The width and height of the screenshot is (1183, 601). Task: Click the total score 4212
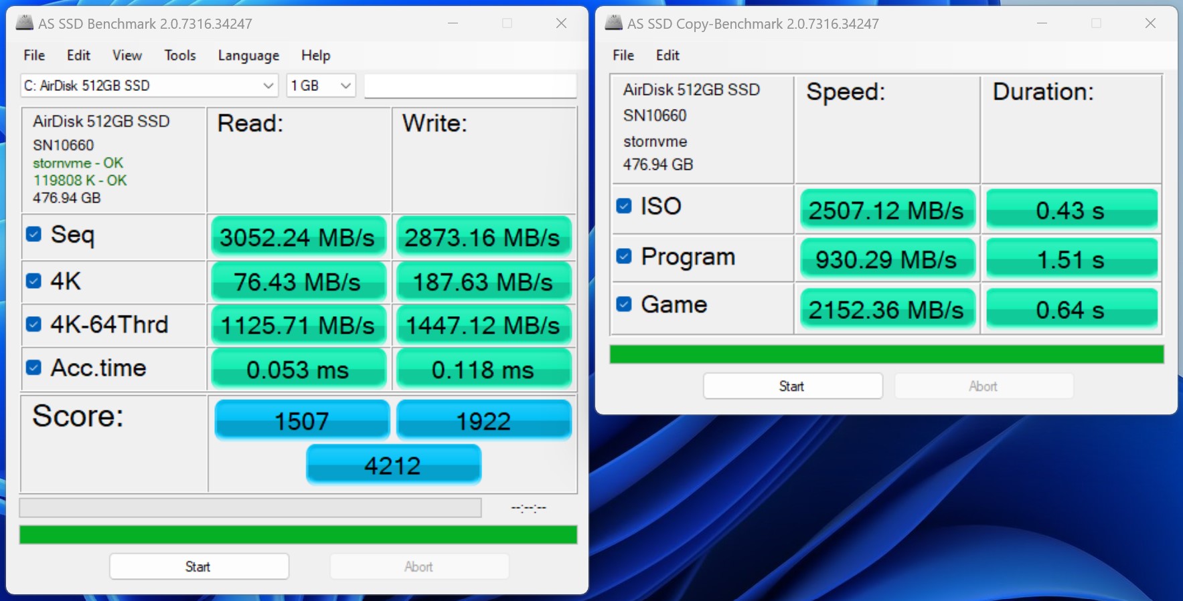click(393, 465)
